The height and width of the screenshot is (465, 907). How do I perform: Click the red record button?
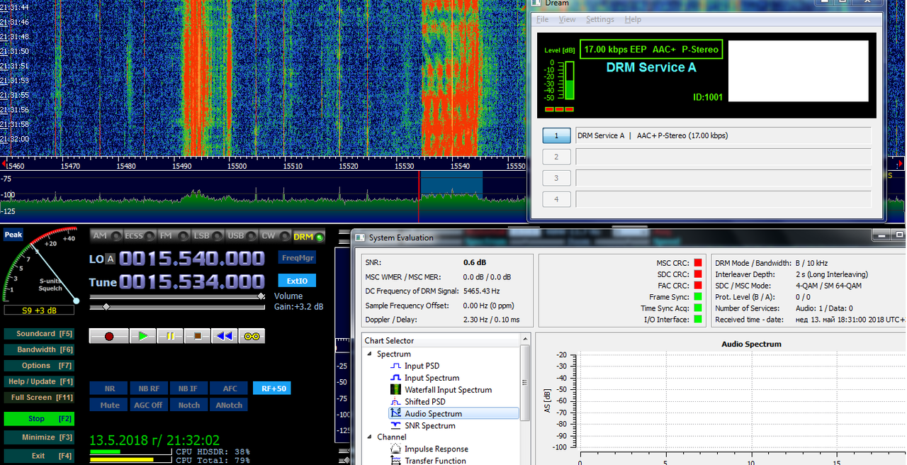pos(109,336)
